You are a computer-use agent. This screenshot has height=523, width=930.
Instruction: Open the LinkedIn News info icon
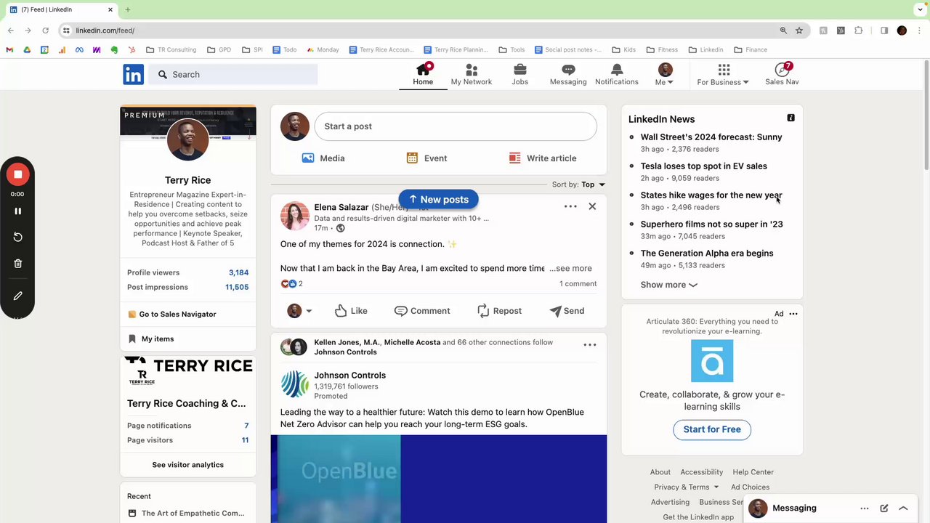(x=790, y=118)
